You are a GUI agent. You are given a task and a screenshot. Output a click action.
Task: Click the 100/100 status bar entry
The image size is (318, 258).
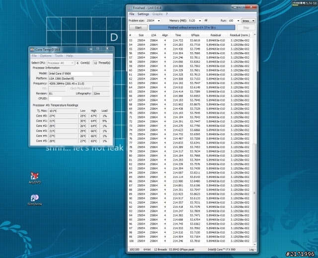[134, 250]
